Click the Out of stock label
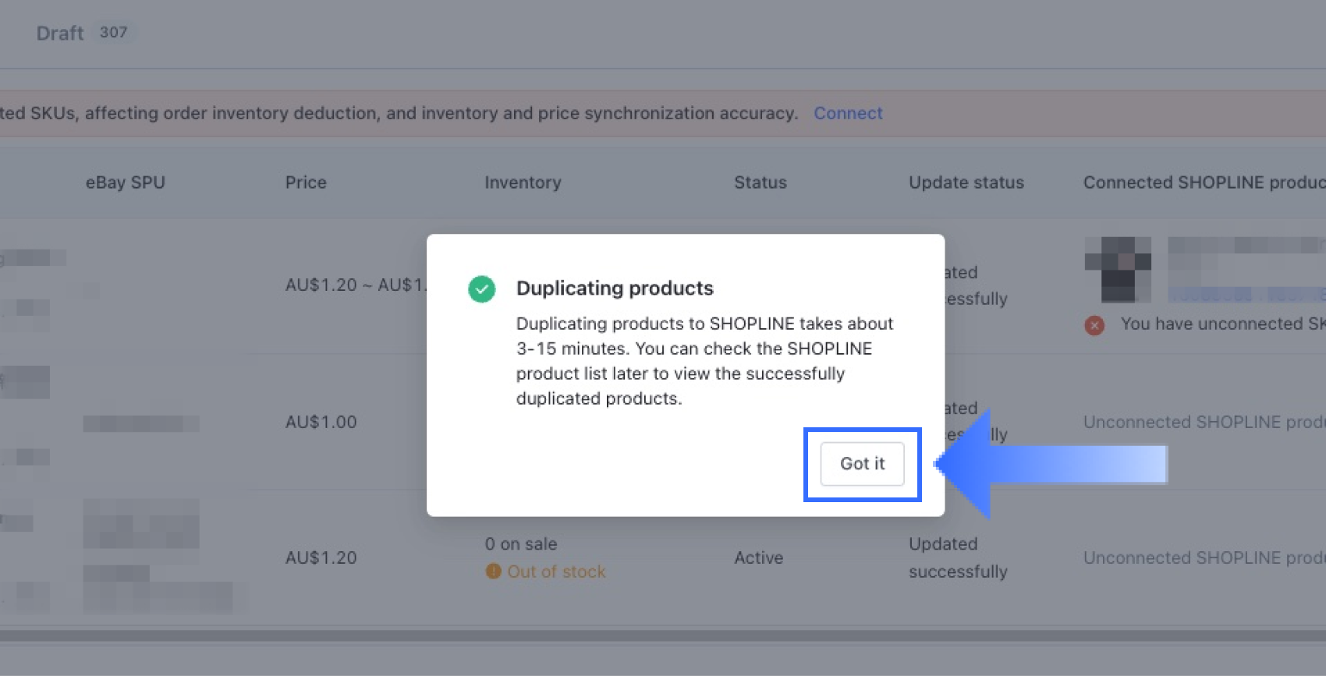 pyautogui.click(x=556, y=572)
